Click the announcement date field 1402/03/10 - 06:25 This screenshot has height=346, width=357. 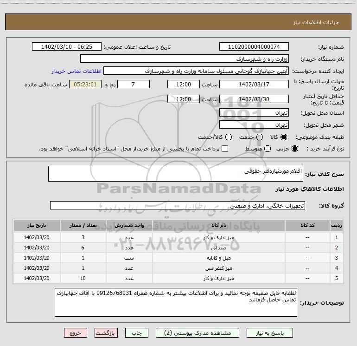pos(67,47)
